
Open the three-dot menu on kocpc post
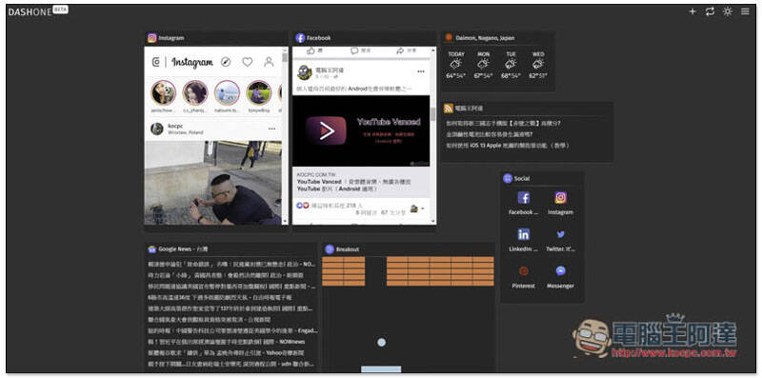(271, 129)
